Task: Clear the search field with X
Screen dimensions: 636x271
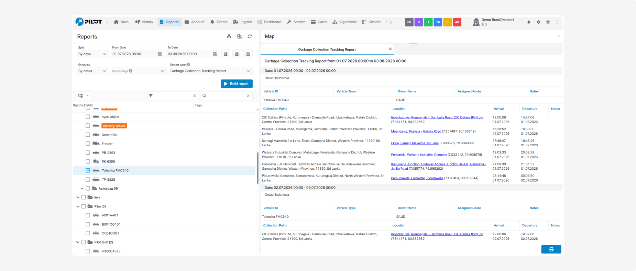Action: click(x=248, y=96)
